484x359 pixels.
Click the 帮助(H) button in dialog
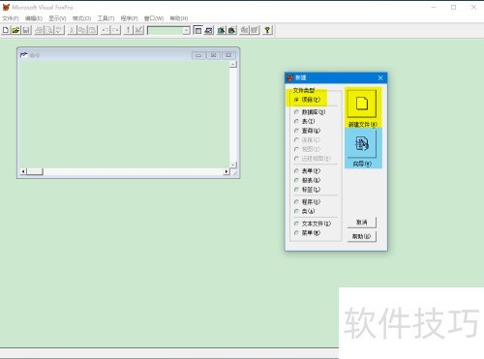pos(362,236)
